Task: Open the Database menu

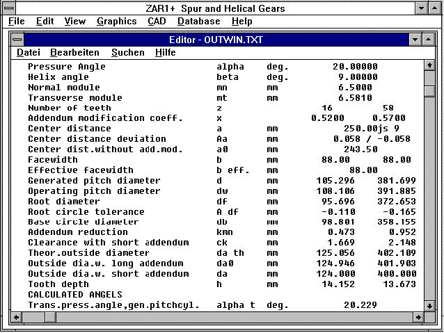Action: point(198,22)
